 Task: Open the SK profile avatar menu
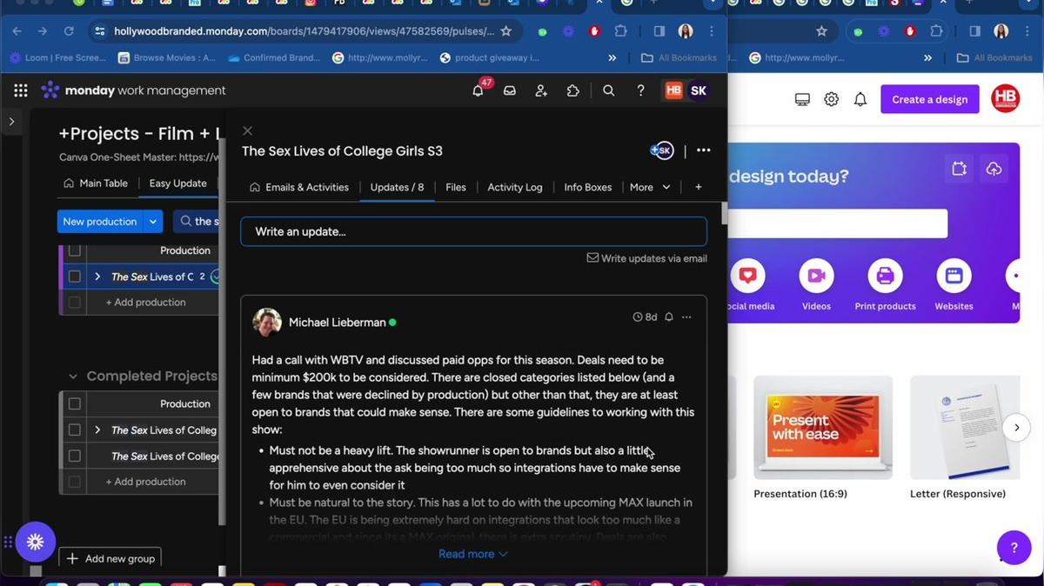699,90
